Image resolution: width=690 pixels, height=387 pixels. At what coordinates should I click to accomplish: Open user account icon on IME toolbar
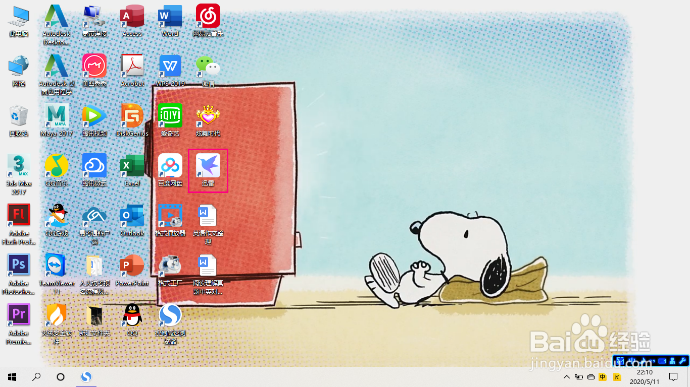tap(672, 361)
